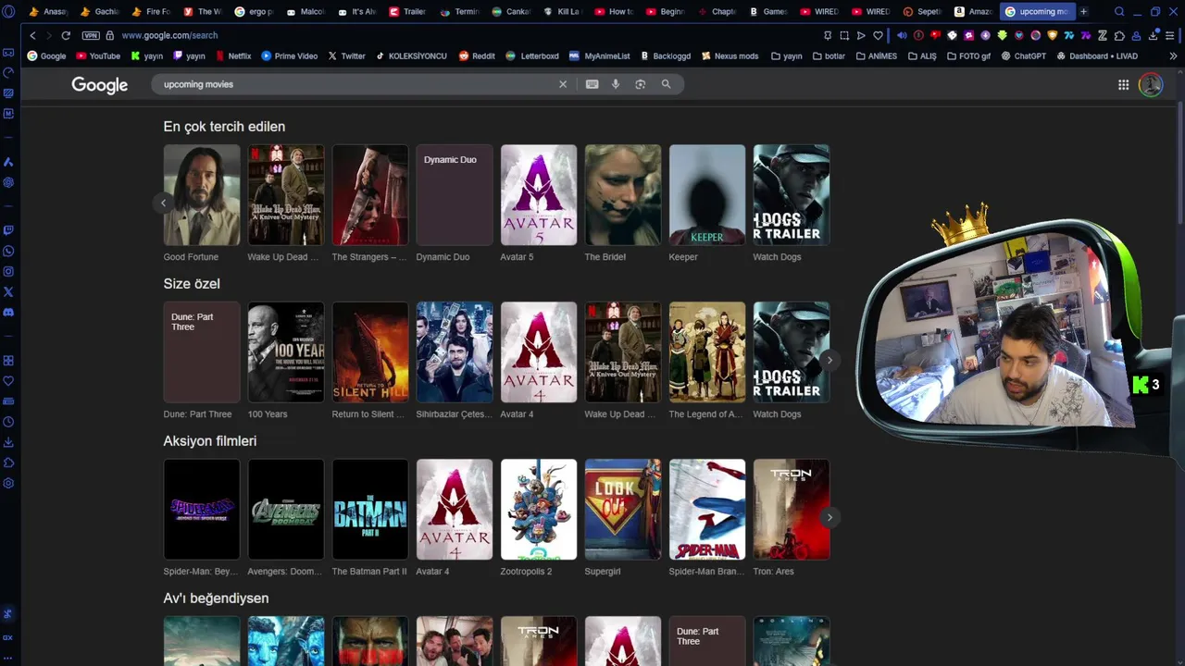Open the Good Fortune movie poster
Screen dimensions: 1185x666
click(202, 195)
